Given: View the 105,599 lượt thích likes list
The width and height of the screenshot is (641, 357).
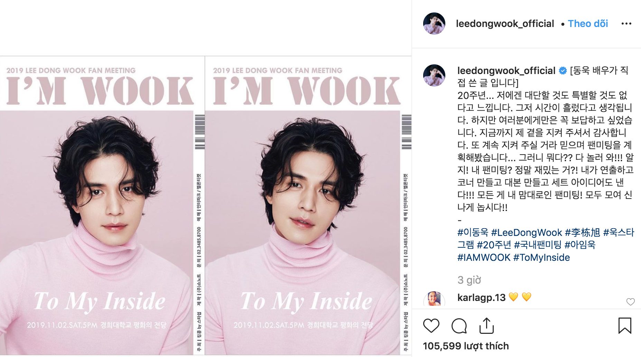Looking at the screenshot, I should (466, 346).
